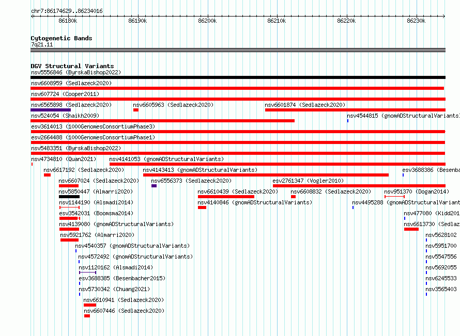Open the nsv6610439 (Sedlazeck2020) label
Screen dimensions: 460x336
pos(238,191)
